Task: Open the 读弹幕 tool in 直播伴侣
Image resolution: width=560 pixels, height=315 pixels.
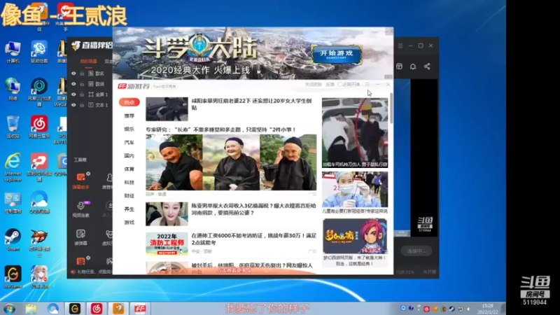Action: coord(80,237)
